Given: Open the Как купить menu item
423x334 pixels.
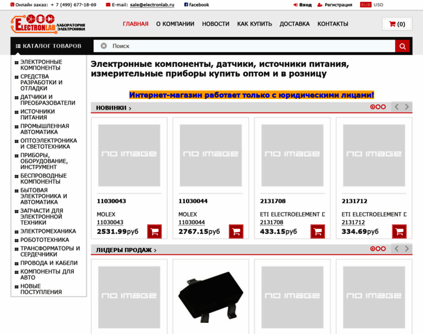Looking at the screenshot, I should pos(254,24).
